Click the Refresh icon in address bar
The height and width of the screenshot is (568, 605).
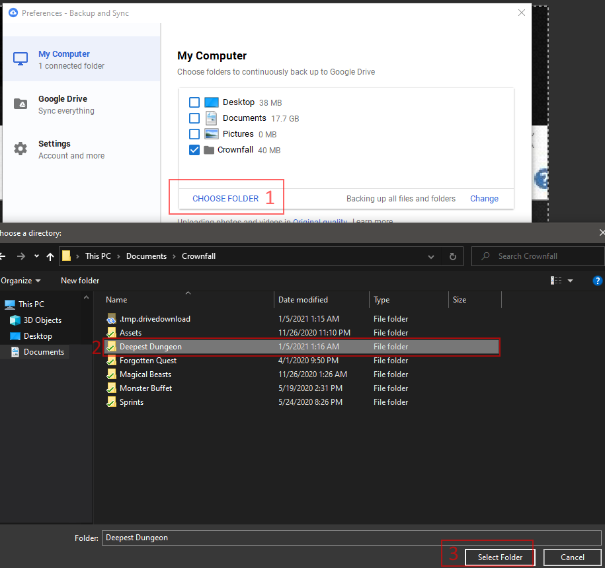click(x=452, y=256)
